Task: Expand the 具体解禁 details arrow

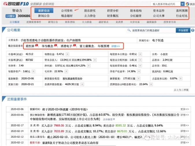Action: click(109, 119)
